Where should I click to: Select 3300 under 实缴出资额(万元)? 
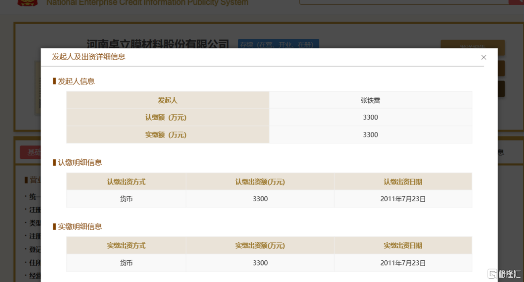click(x=260, y=263)
